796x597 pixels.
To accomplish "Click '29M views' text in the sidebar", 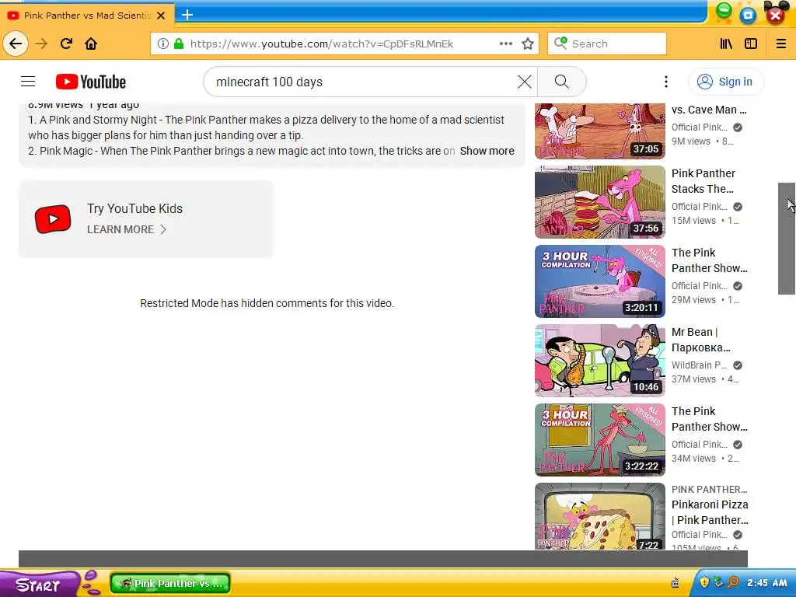I will 693,299.
